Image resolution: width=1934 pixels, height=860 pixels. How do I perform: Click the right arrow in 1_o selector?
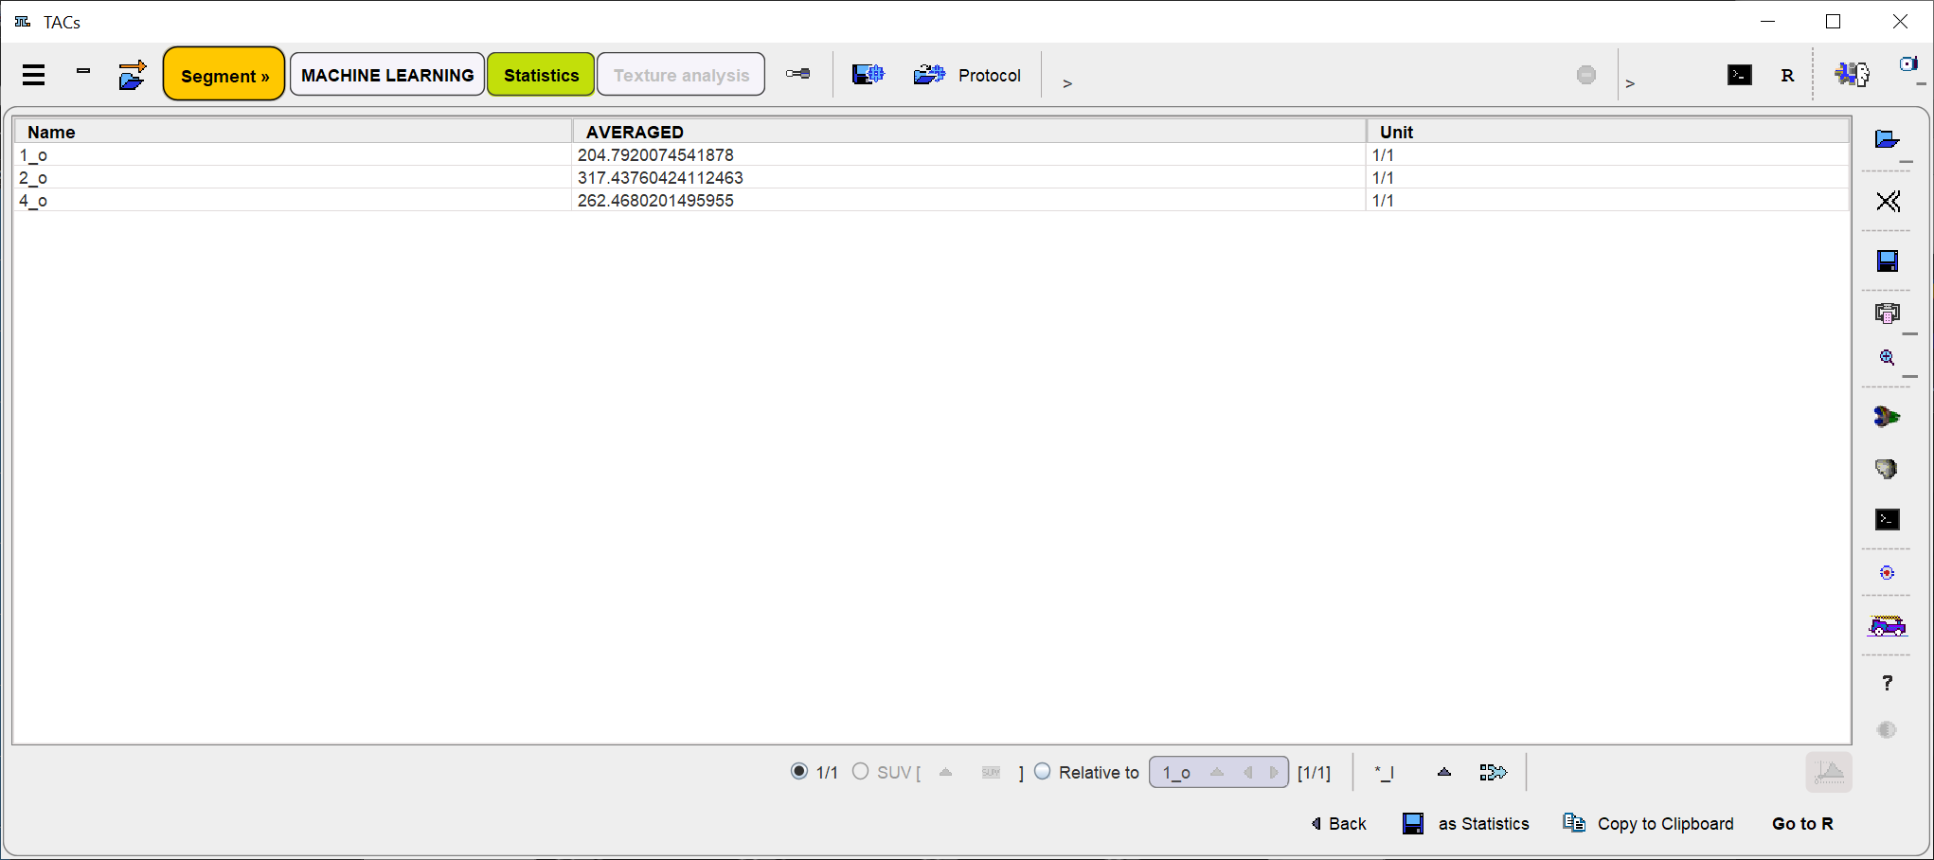(x=1274, y=772)
